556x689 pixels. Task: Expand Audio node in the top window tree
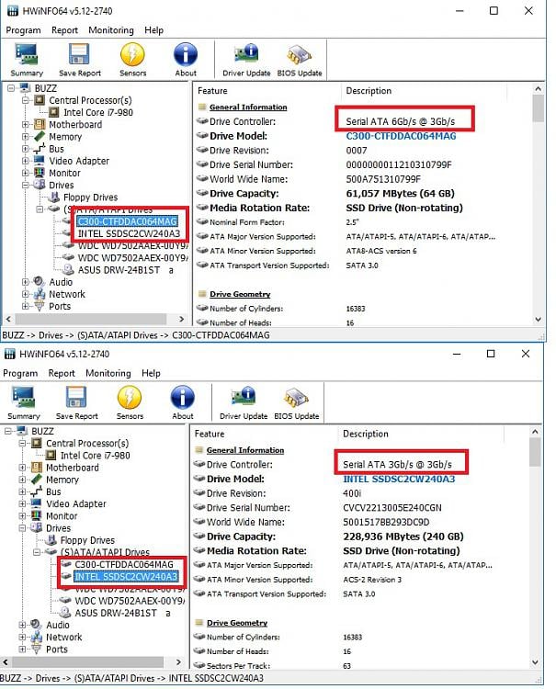(x=26, y=282)
